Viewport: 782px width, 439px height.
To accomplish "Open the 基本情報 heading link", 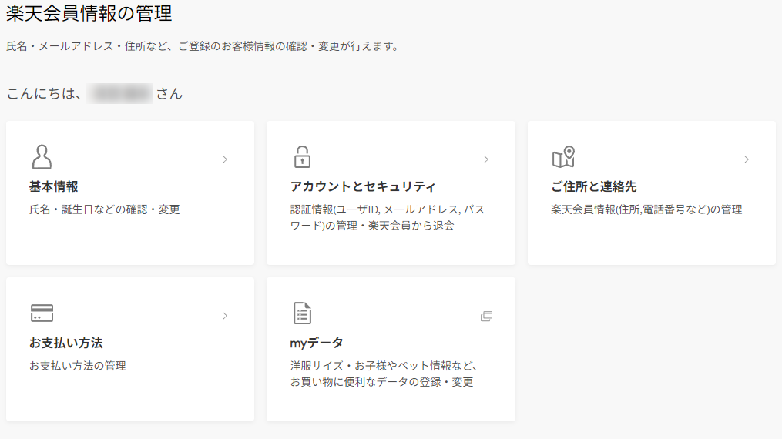I will [54, 186].
